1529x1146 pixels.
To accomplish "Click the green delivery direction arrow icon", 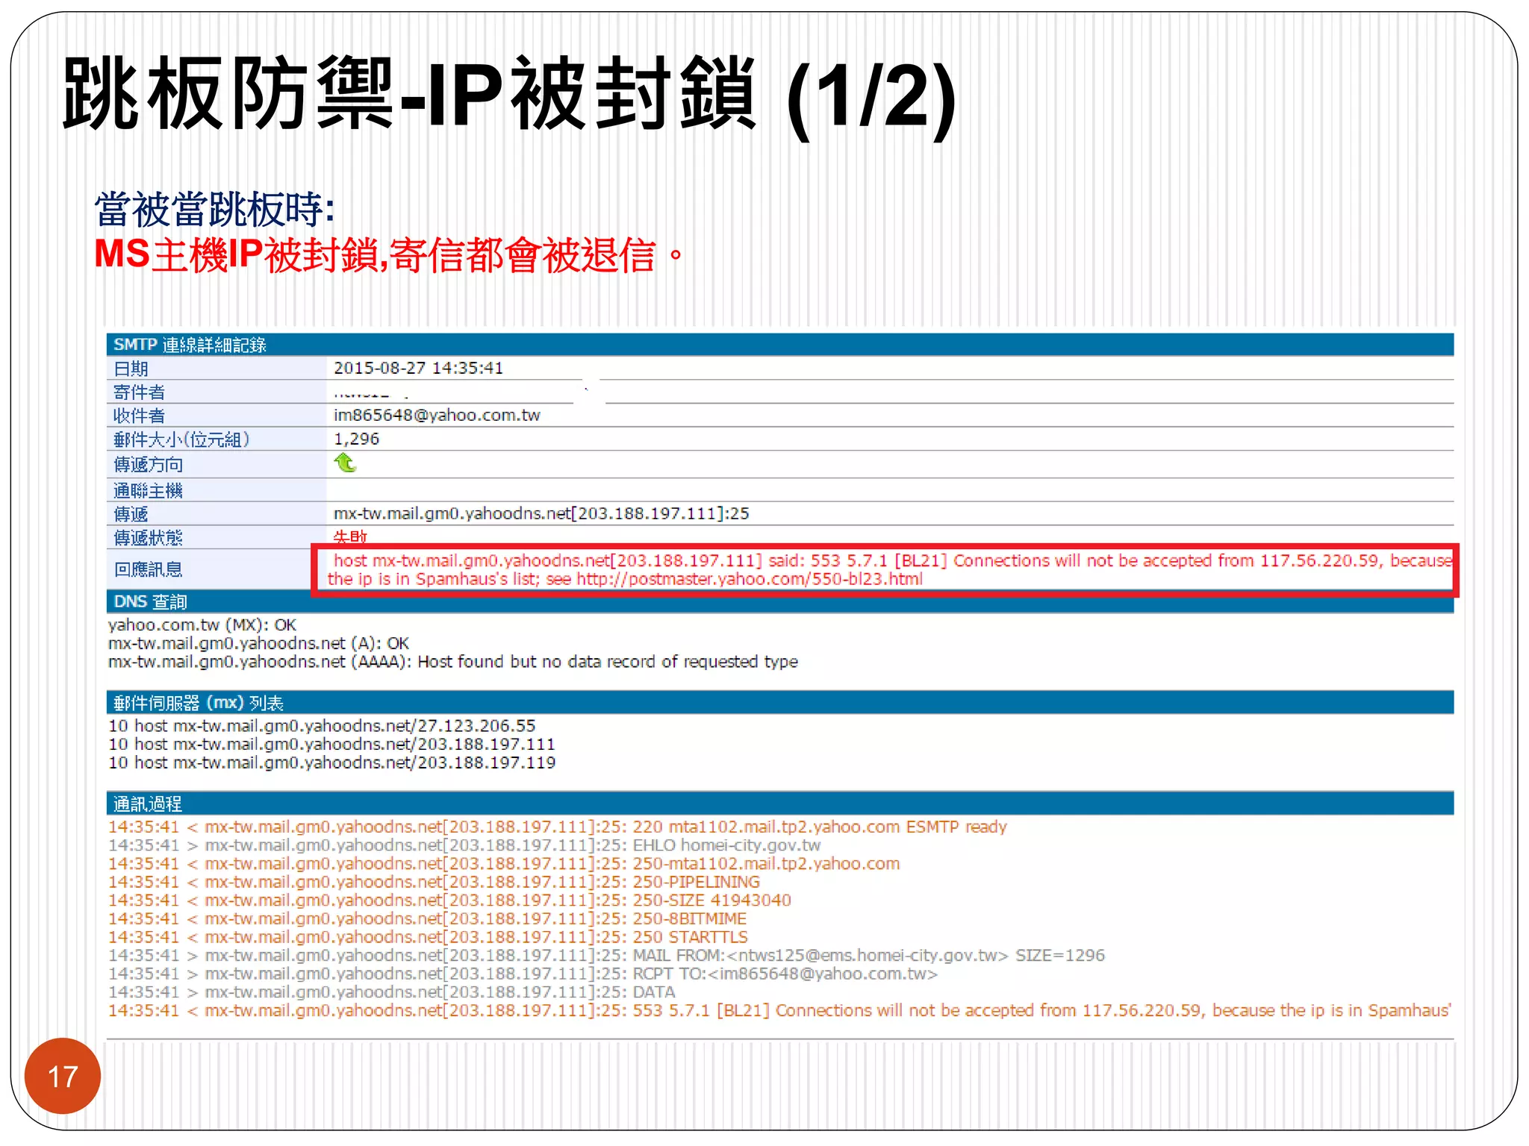I will click(345, 463).
